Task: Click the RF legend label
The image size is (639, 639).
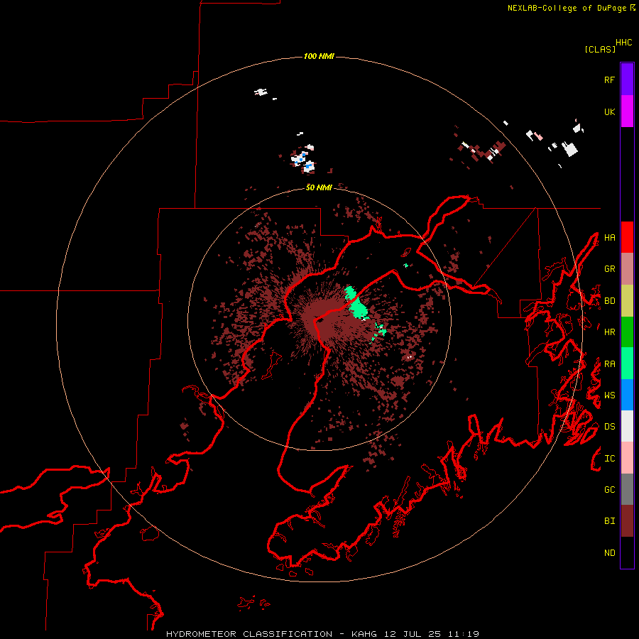Action: coord(609,80)
